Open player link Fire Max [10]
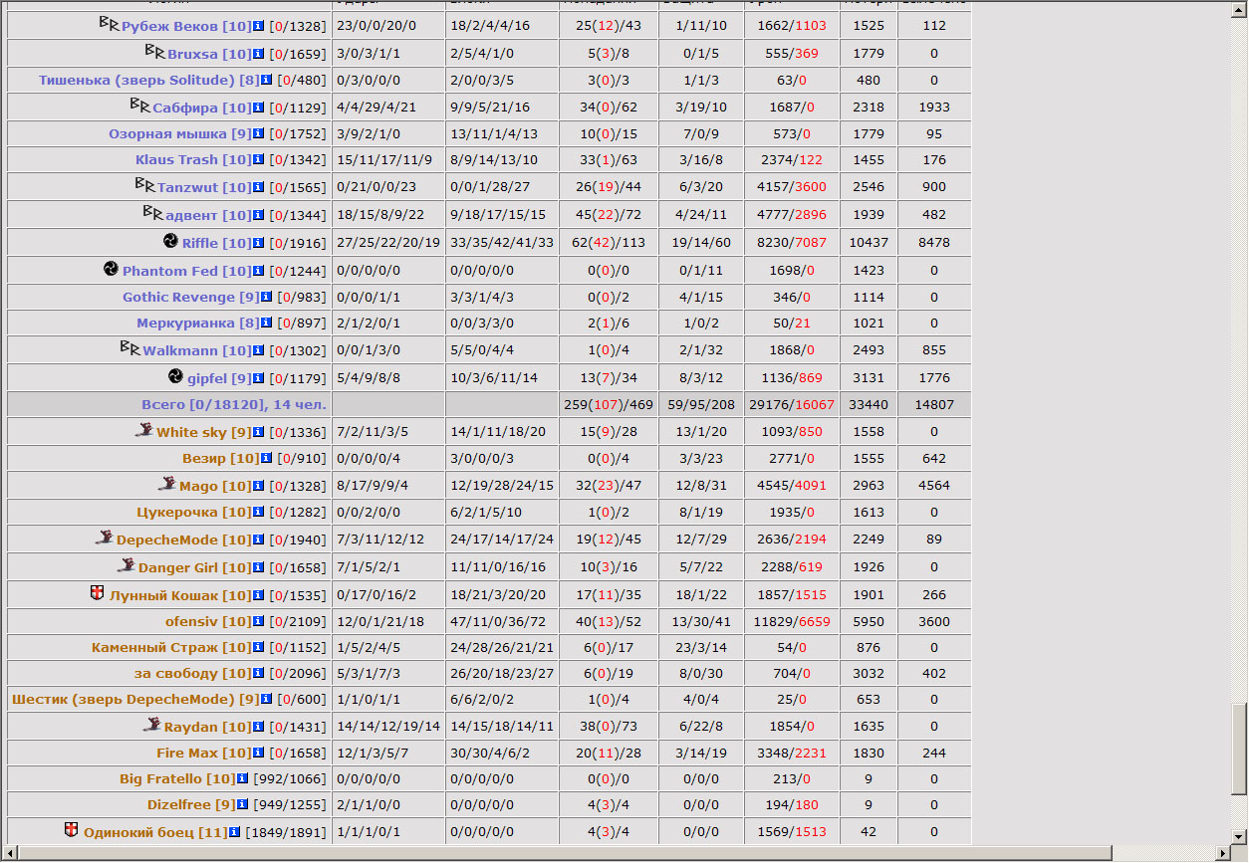 coord(203,753)
